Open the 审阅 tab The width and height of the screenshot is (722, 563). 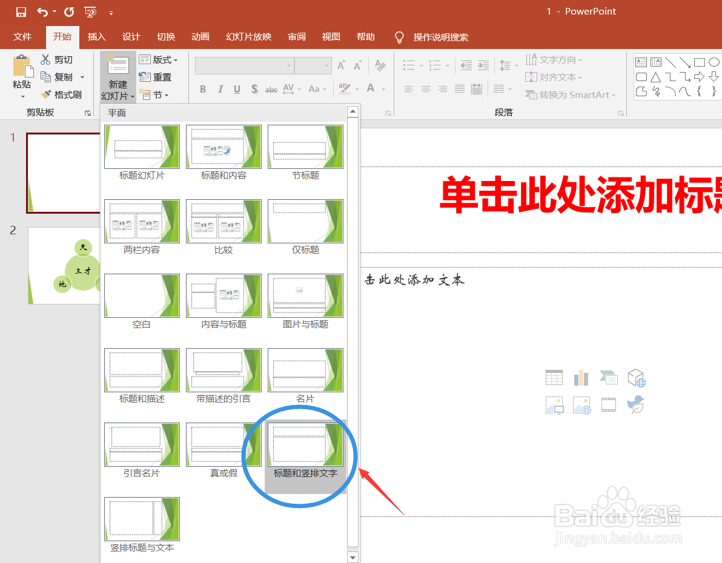point(297,37)
